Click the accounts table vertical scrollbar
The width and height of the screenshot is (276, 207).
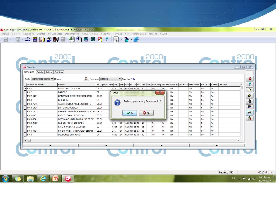pyautogui.click(x=242, y=111)
